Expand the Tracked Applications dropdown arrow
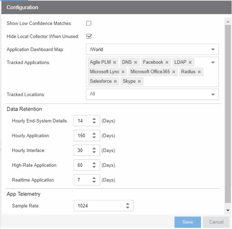 213,62
